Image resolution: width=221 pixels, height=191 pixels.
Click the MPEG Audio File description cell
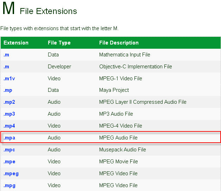click(x=118, y=138)
